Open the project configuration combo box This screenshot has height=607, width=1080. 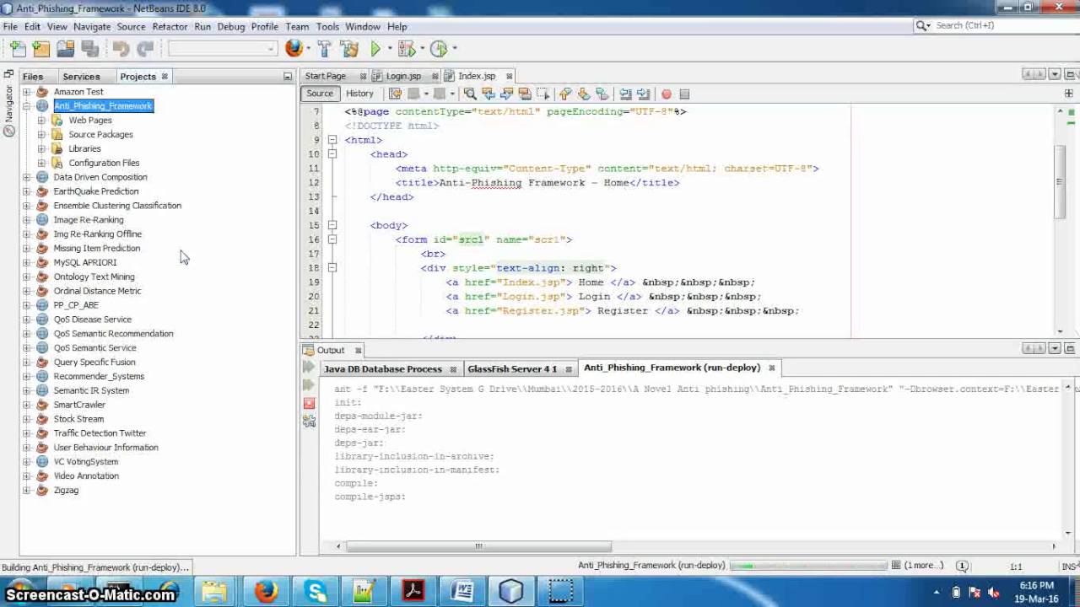[x=222, y=49]
